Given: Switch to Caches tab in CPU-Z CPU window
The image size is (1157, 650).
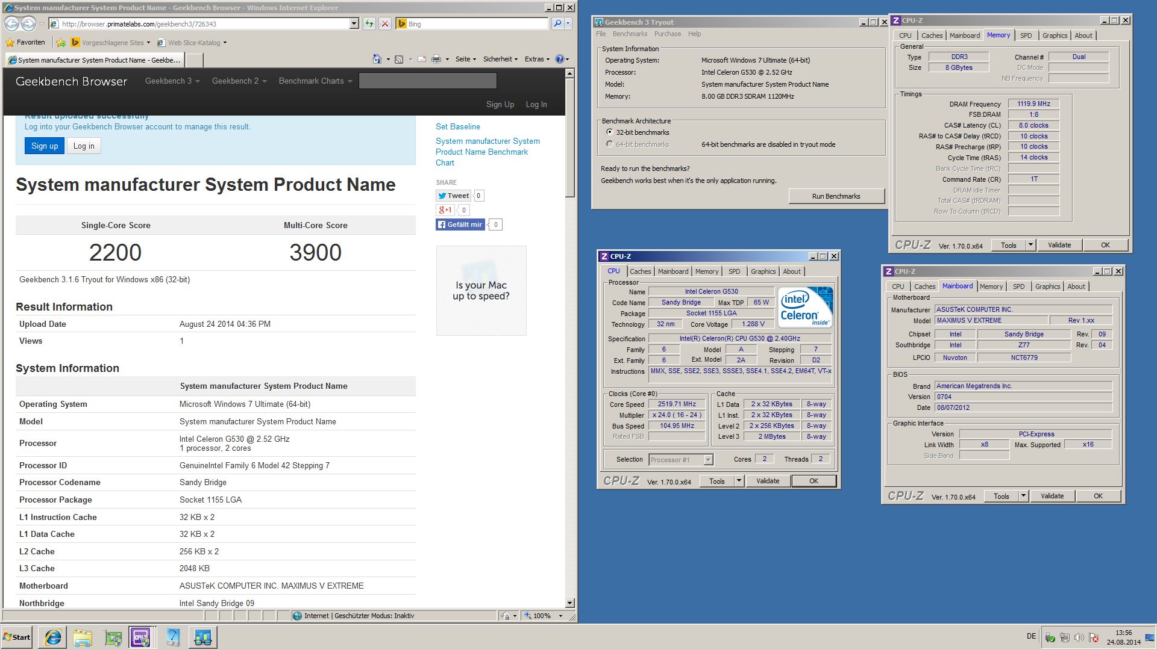Looking at the screenshot, I should click(640, 271).
